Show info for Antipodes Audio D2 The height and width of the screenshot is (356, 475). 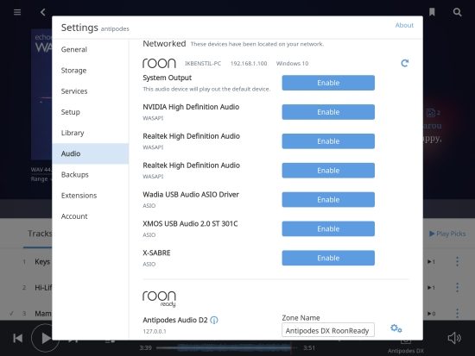pyautogui.click(x=214, y=320)
